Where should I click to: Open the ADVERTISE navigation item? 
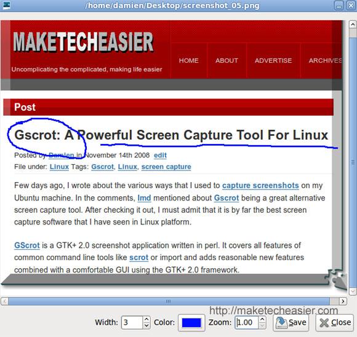coord(273,60)
